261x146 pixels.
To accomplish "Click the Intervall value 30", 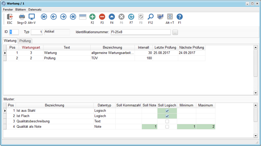I will click(x=144, y=53).
